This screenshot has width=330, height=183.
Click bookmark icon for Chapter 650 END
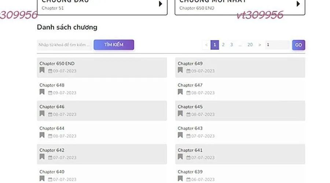42,70
